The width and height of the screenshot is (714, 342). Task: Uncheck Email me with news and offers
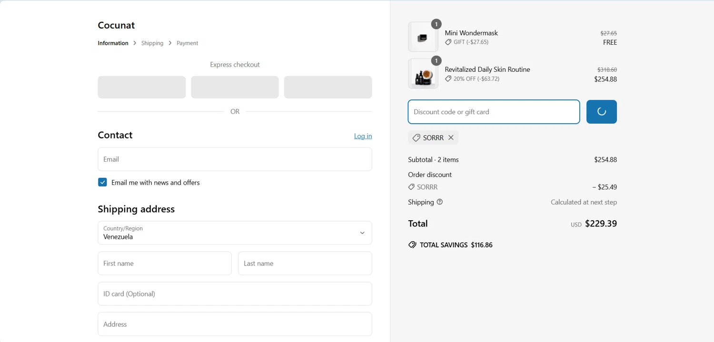(102, 182)
